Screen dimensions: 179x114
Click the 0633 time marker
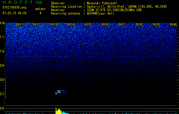pyautogui.click(x=54, y=25)
